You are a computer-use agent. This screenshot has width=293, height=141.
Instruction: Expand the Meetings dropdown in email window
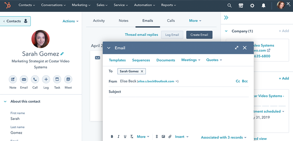pos(191,60)
